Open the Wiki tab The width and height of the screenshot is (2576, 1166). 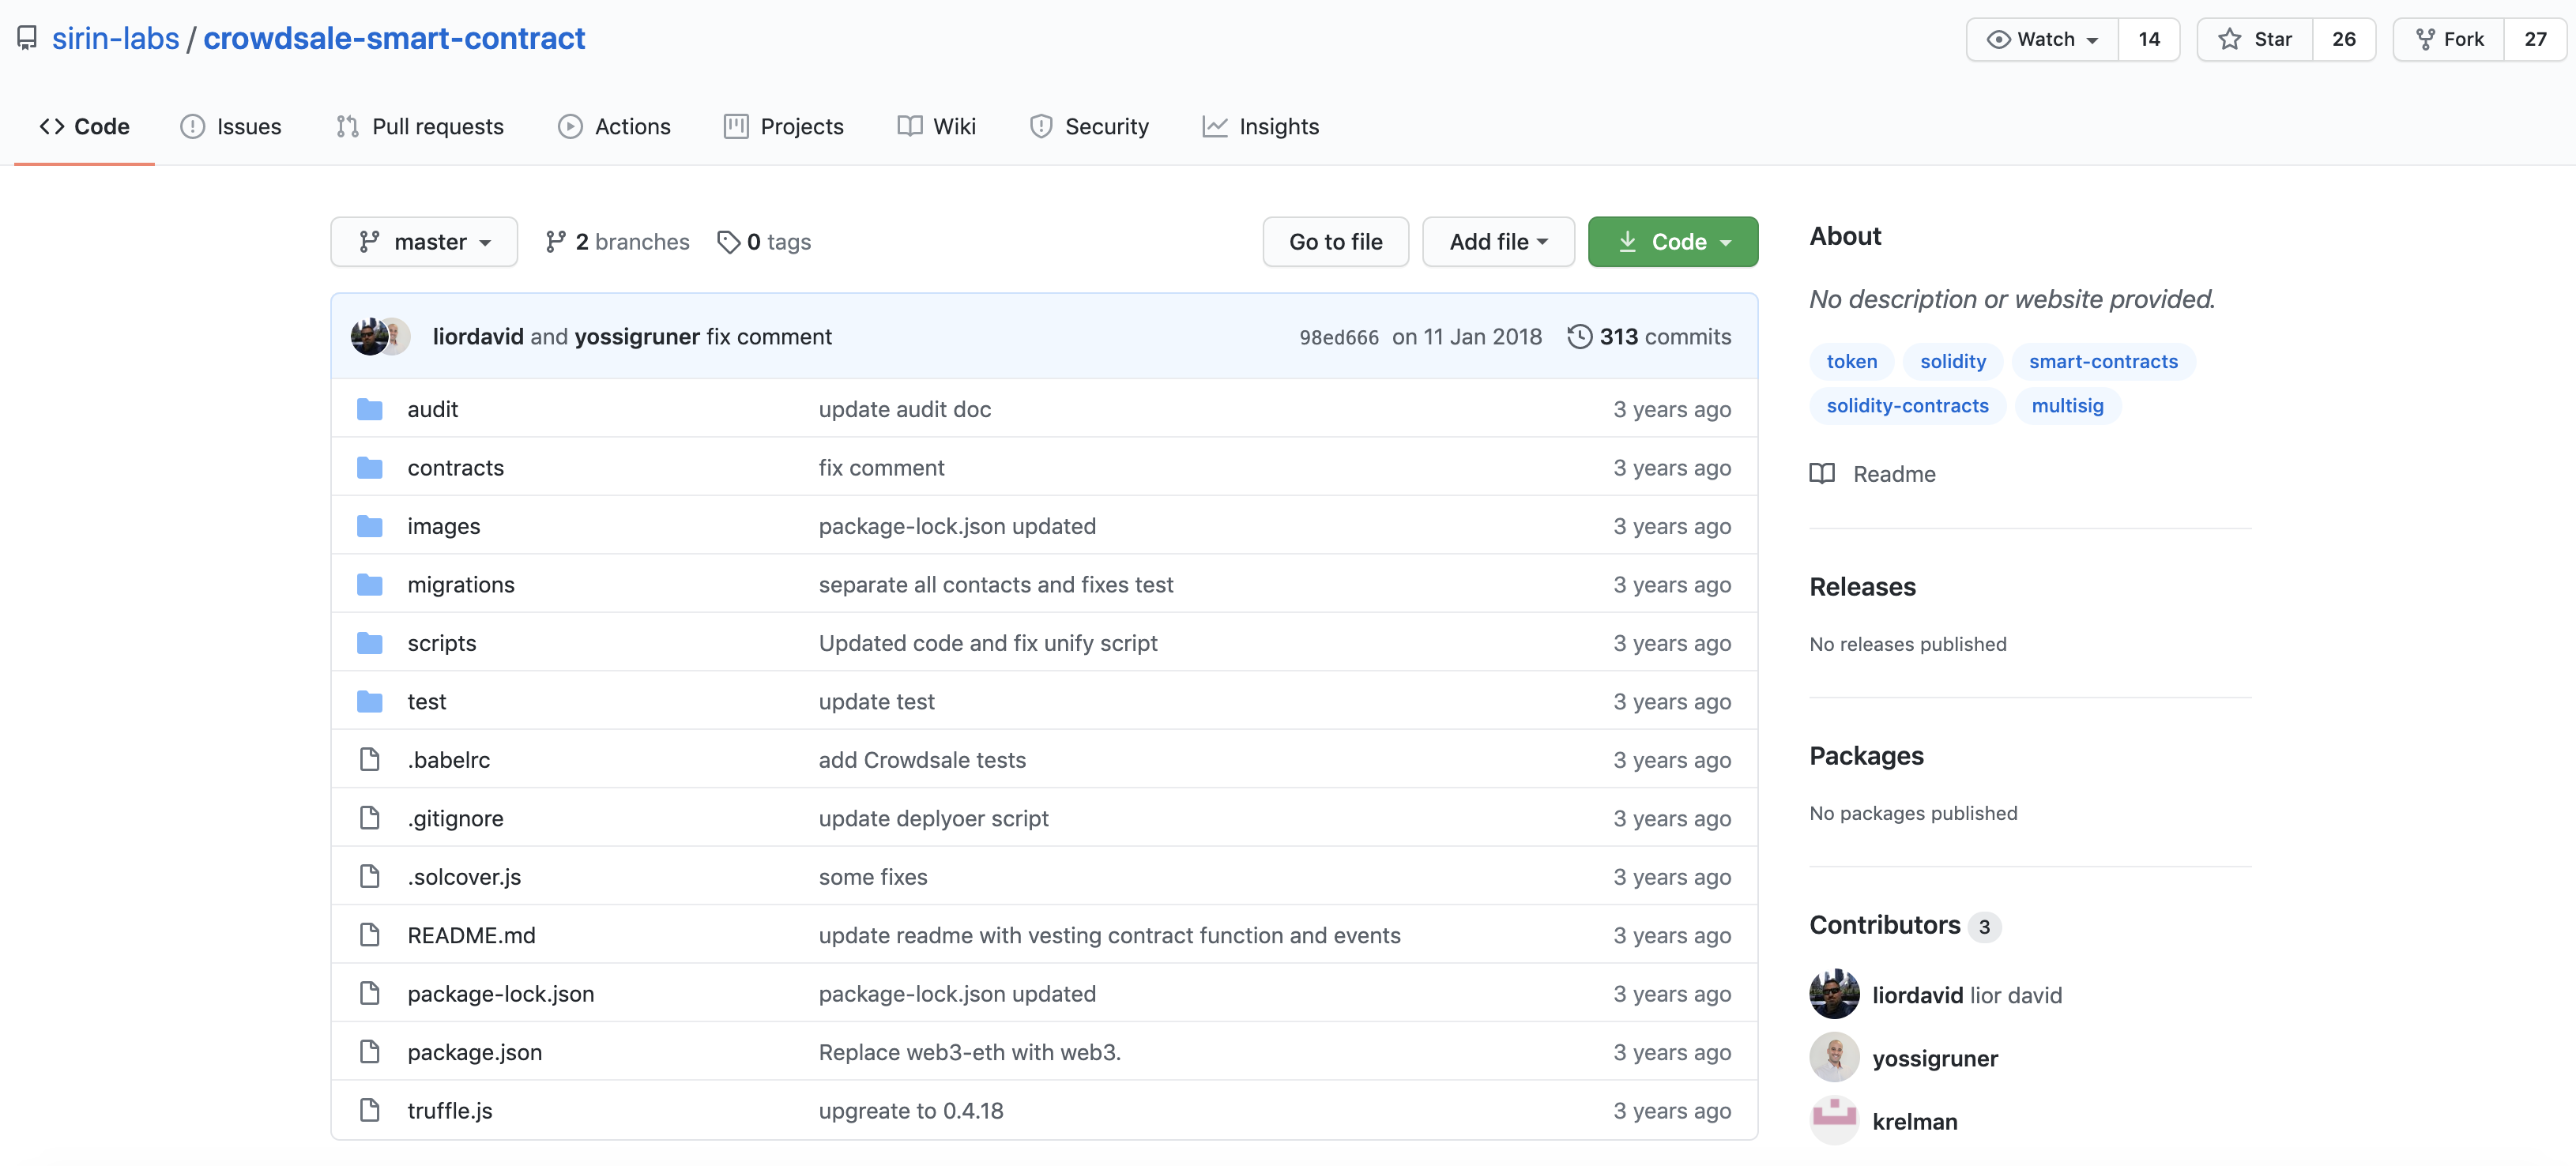(937, 126)
